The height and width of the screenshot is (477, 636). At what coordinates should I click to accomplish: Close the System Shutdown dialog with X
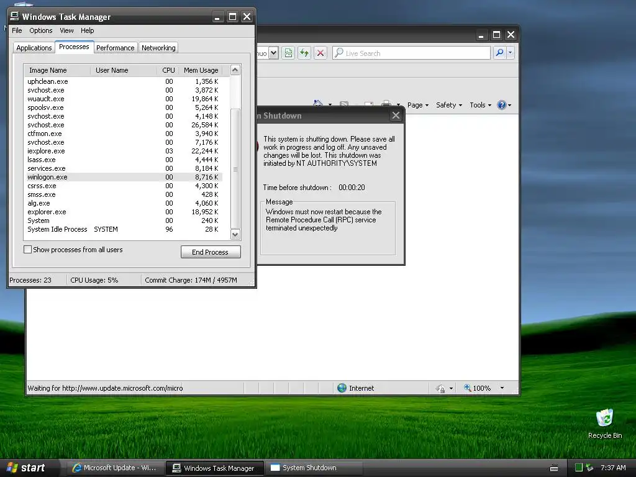[396, 116]
